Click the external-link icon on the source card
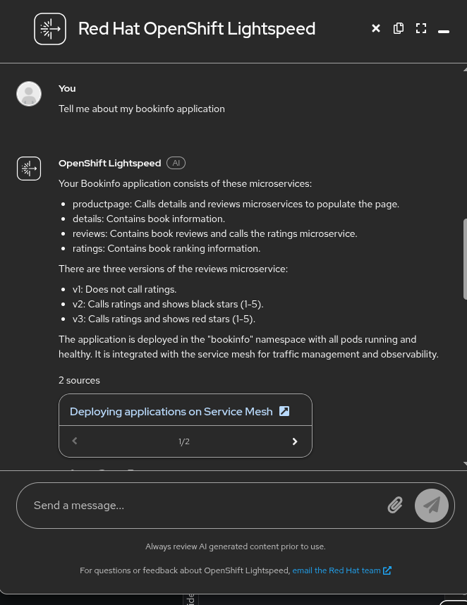This screenshot has width=467, height=605. pyautogui.click(x=284, y=411)
